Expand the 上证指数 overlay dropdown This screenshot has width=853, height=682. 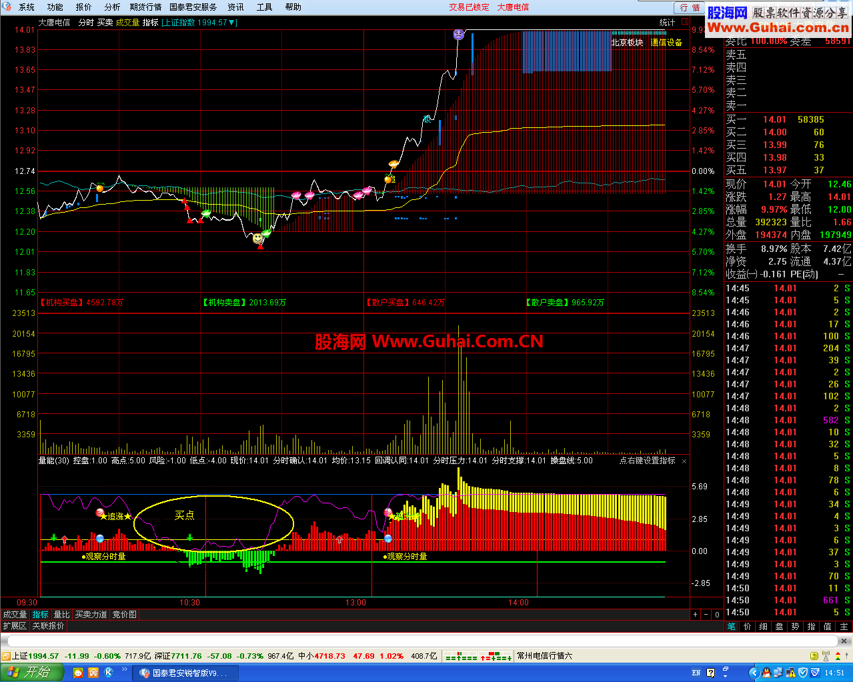coord(199,23)
